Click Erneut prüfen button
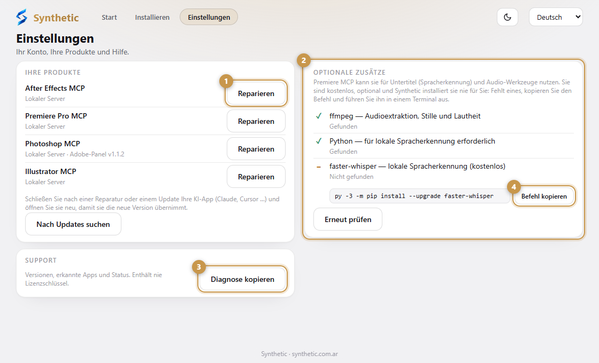The width and height of the screenshot is (599, 363). (348, 219)
